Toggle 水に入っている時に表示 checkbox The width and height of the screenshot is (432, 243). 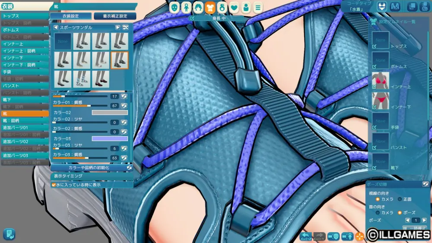click(x=54, y=185)
